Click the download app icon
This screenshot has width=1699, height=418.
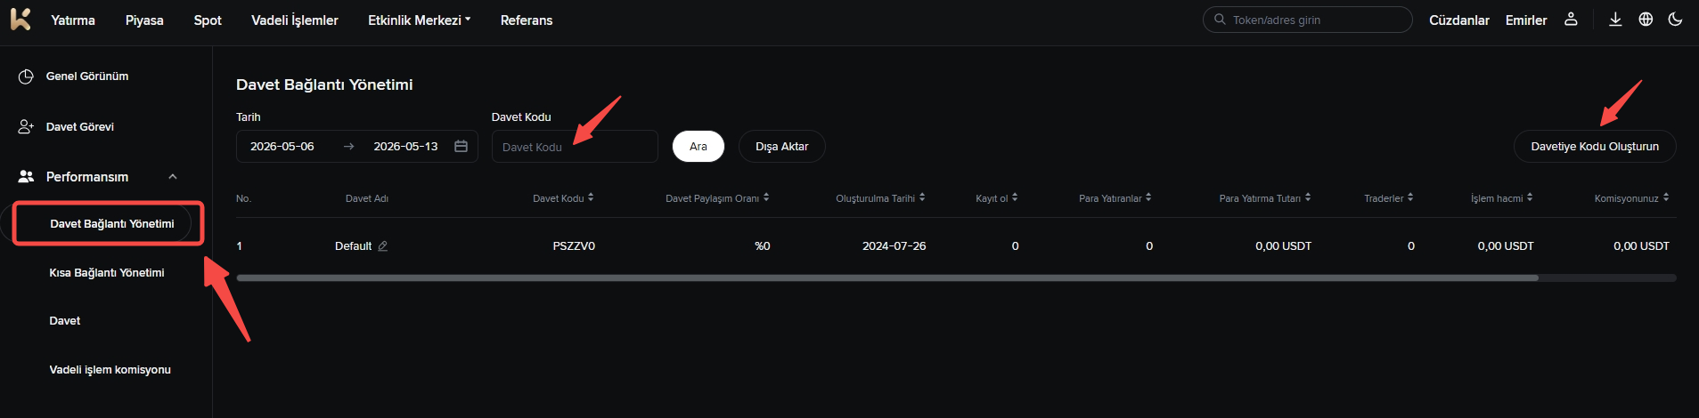pos(1615,20)
